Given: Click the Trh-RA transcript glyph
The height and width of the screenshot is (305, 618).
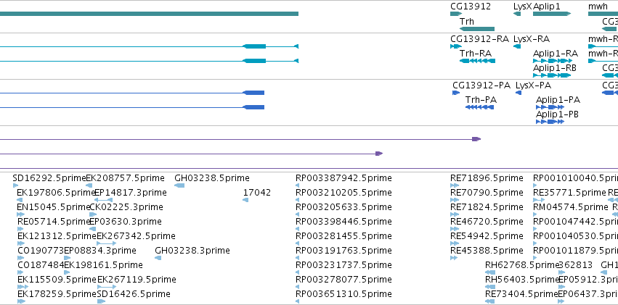Looking at the screenshot, I should (477, 61).
